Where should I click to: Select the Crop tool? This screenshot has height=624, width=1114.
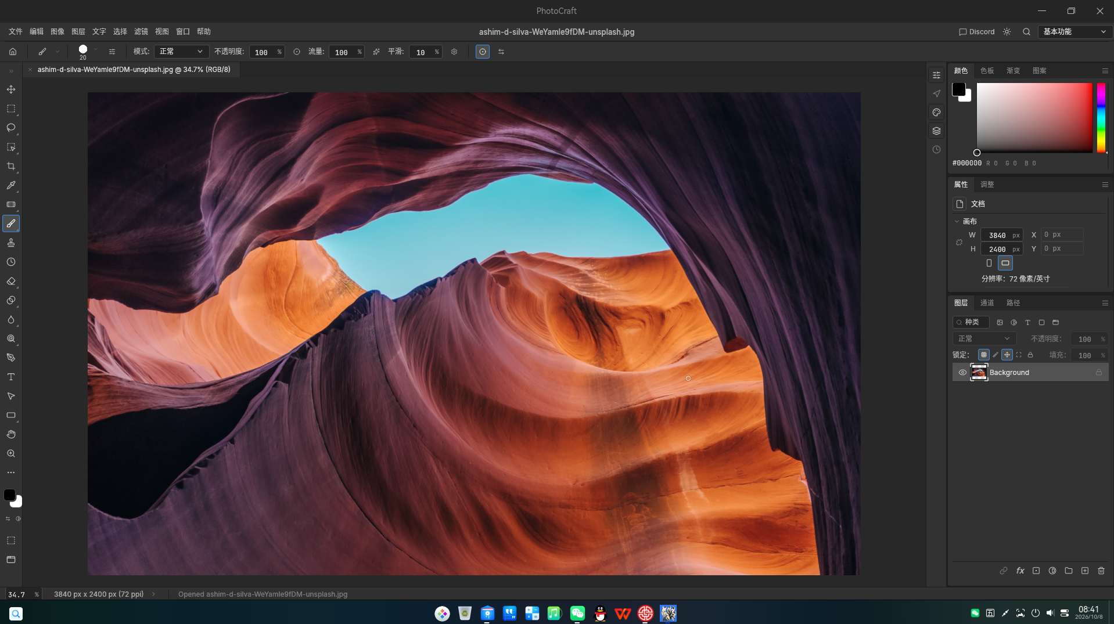(x=11, y=166)
